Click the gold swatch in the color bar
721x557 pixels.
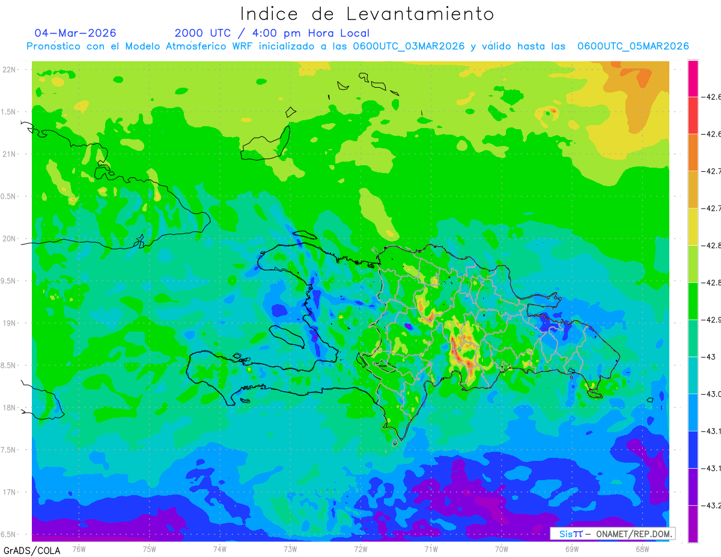click(x=693, y=190)
